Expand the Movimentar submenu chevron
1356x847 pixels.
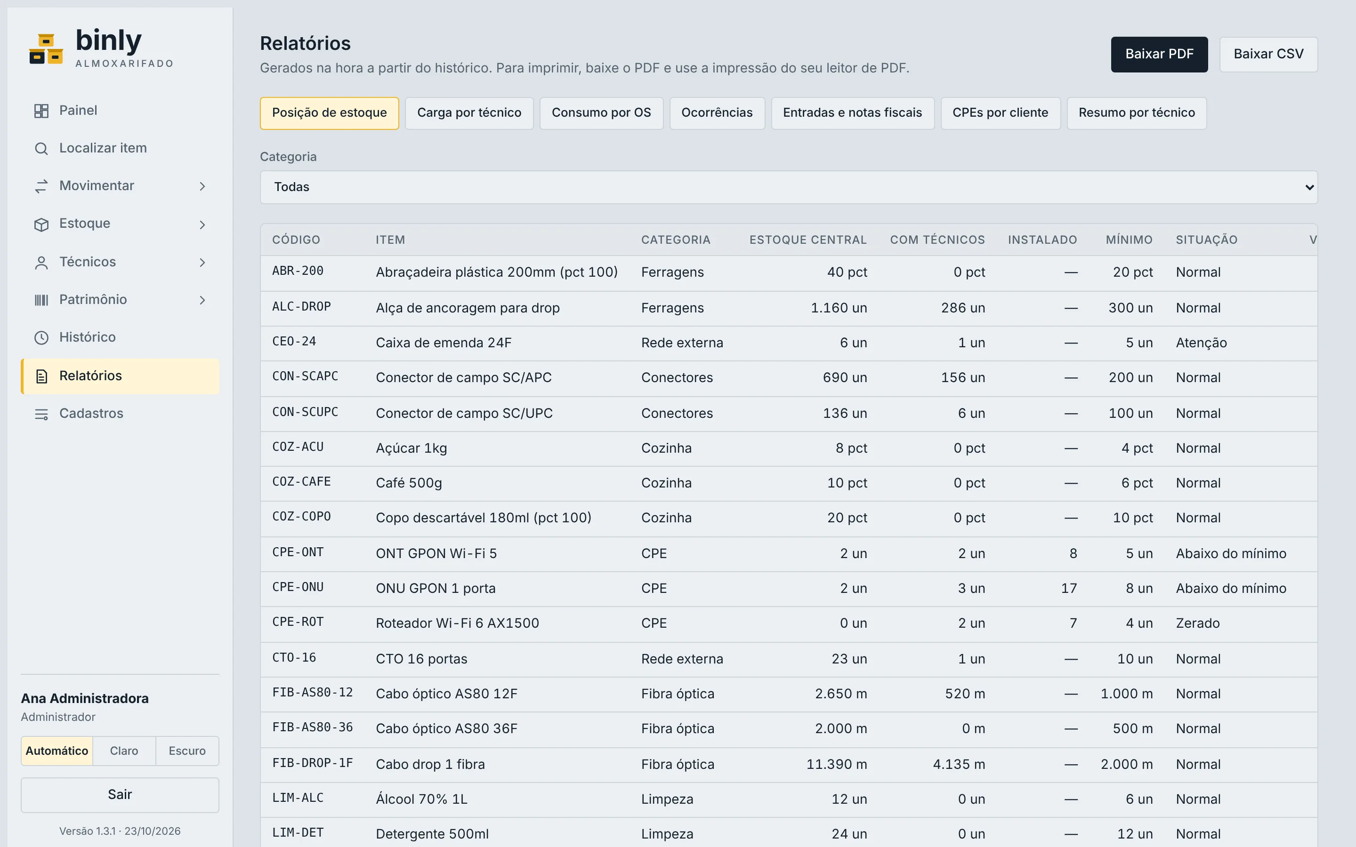[x=202, y=186]
